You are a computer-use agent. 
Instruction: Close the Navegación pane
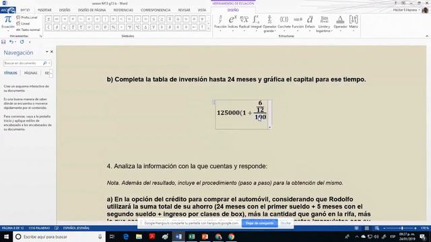(x=51, y=52)
